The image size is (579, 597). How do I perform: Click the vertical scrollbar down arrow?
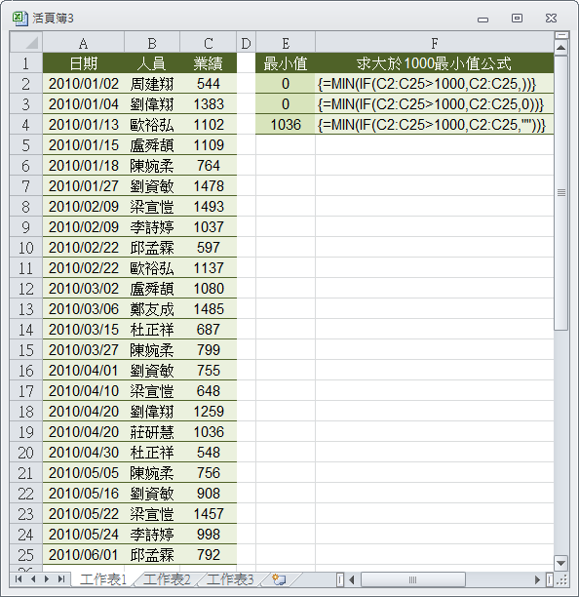point(561,563)
